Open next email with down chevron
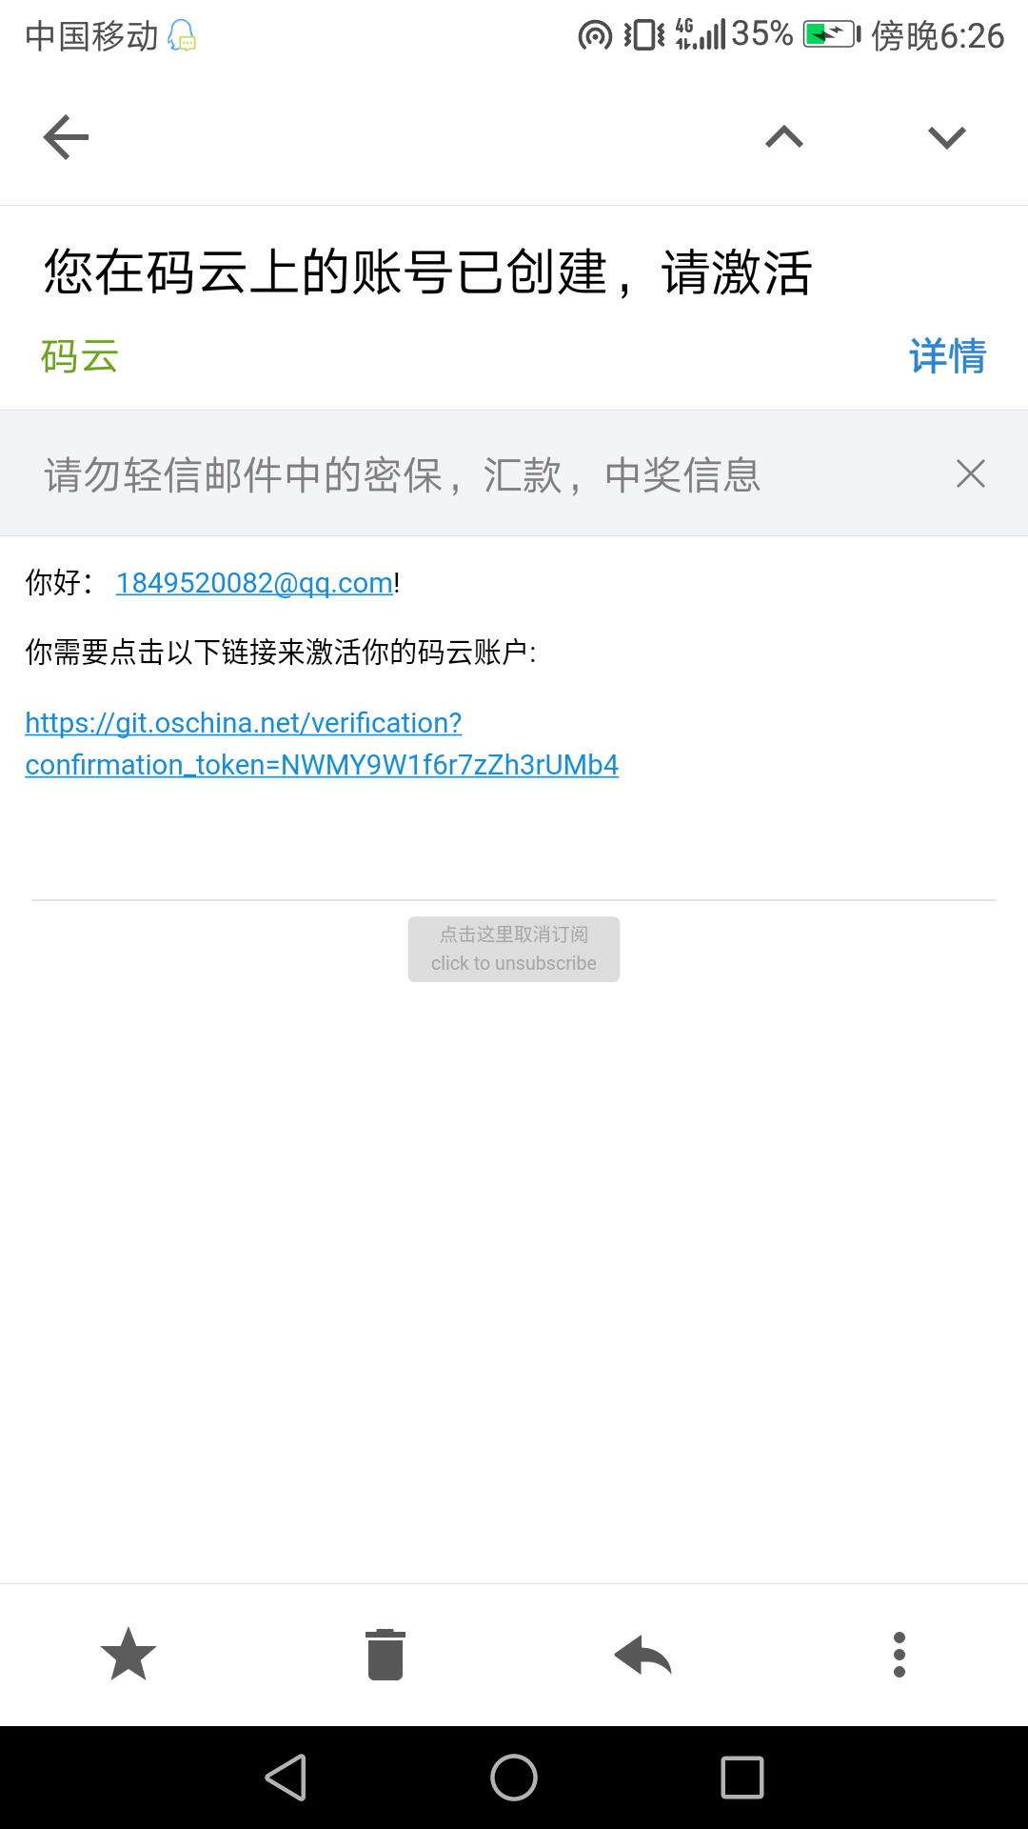Image resolution: width=1028 pixels, height=1829 pixels. pyautogui.click(x=947, y=137)
